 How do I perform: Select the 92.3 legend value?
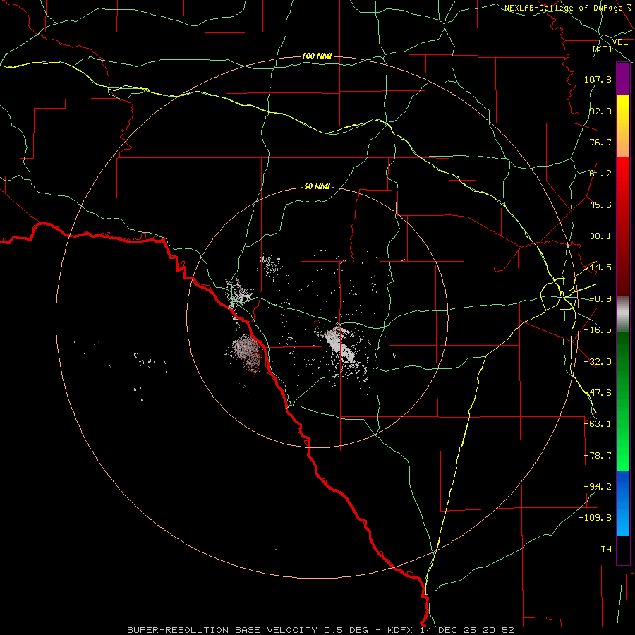[600, 111]
